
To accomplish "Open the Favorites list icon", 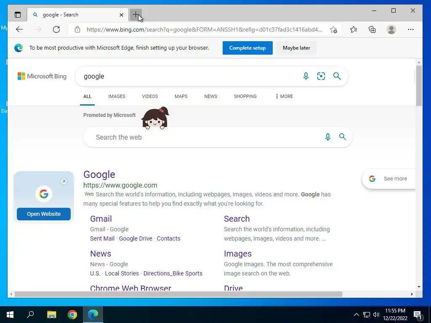I will click(x=354, y=29).
